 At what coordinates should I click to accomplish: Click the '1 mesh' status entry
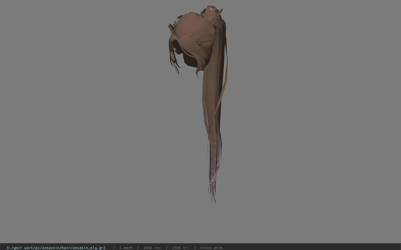[x=126, y=248]
